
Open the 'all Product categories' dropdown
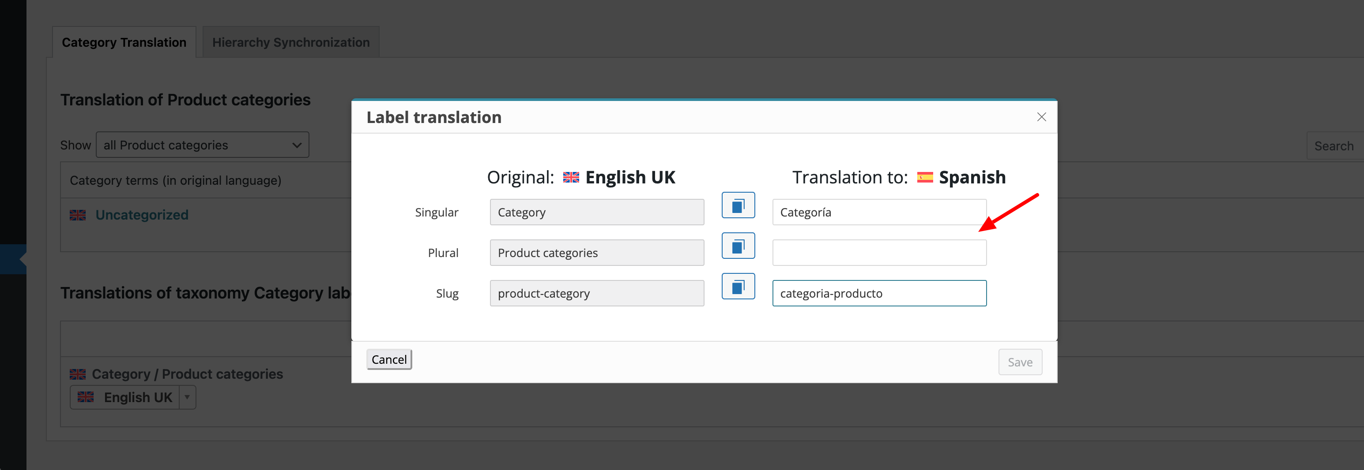pos(202,145)
